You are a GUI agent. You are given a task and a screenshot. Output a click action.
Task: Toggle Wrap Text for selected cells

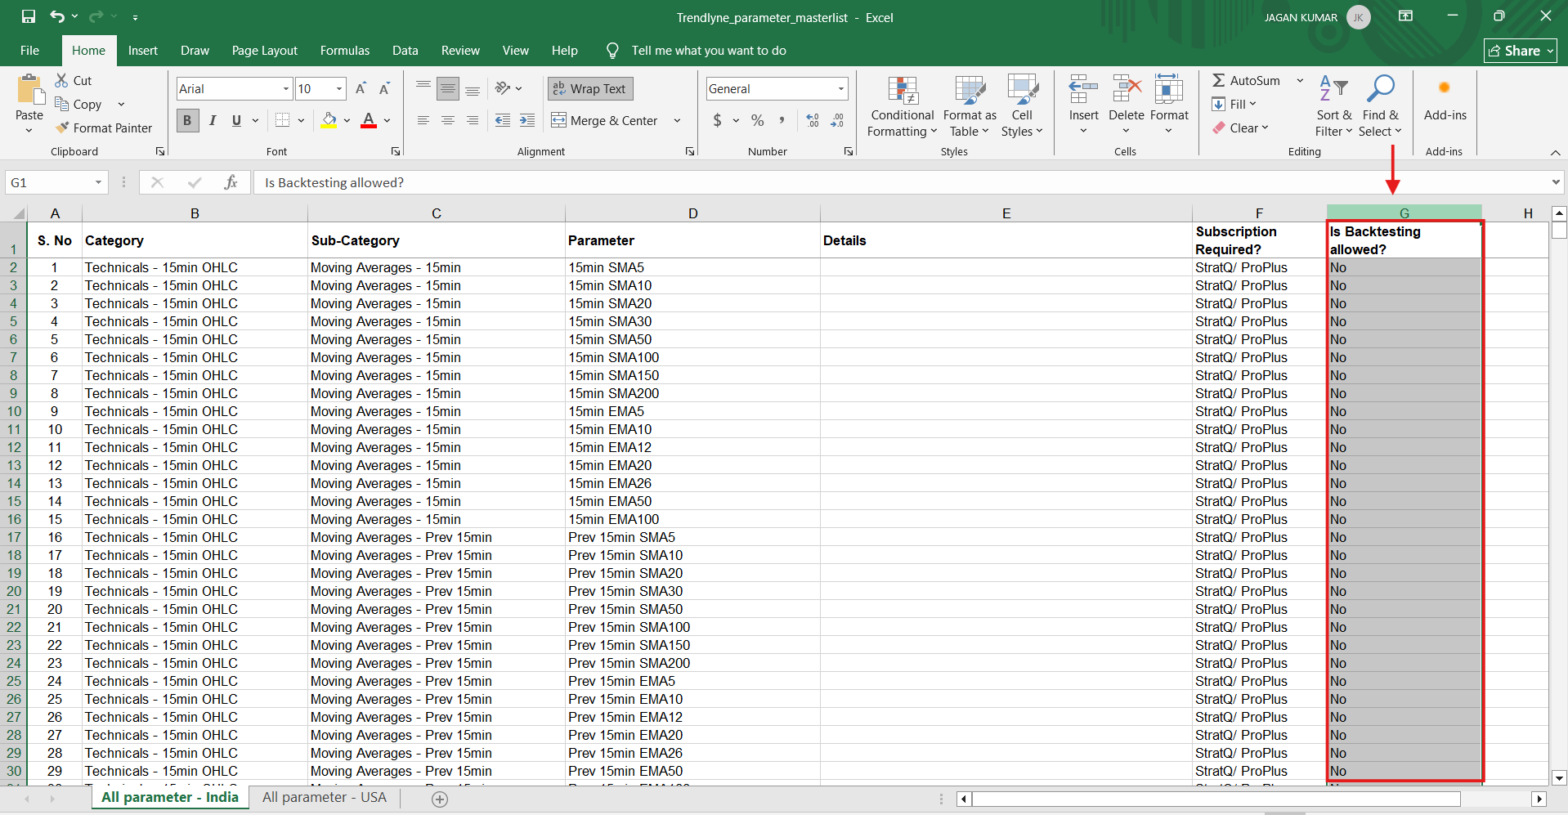coord(589,88)
